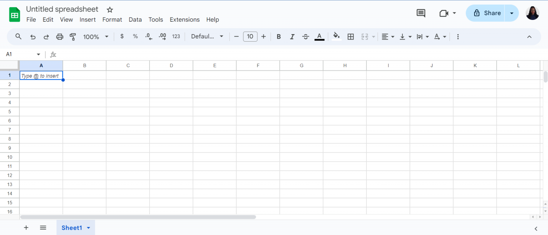Screen dimensions: 548x235
Task: Open the Borders tool
Action: coord(350,36)
